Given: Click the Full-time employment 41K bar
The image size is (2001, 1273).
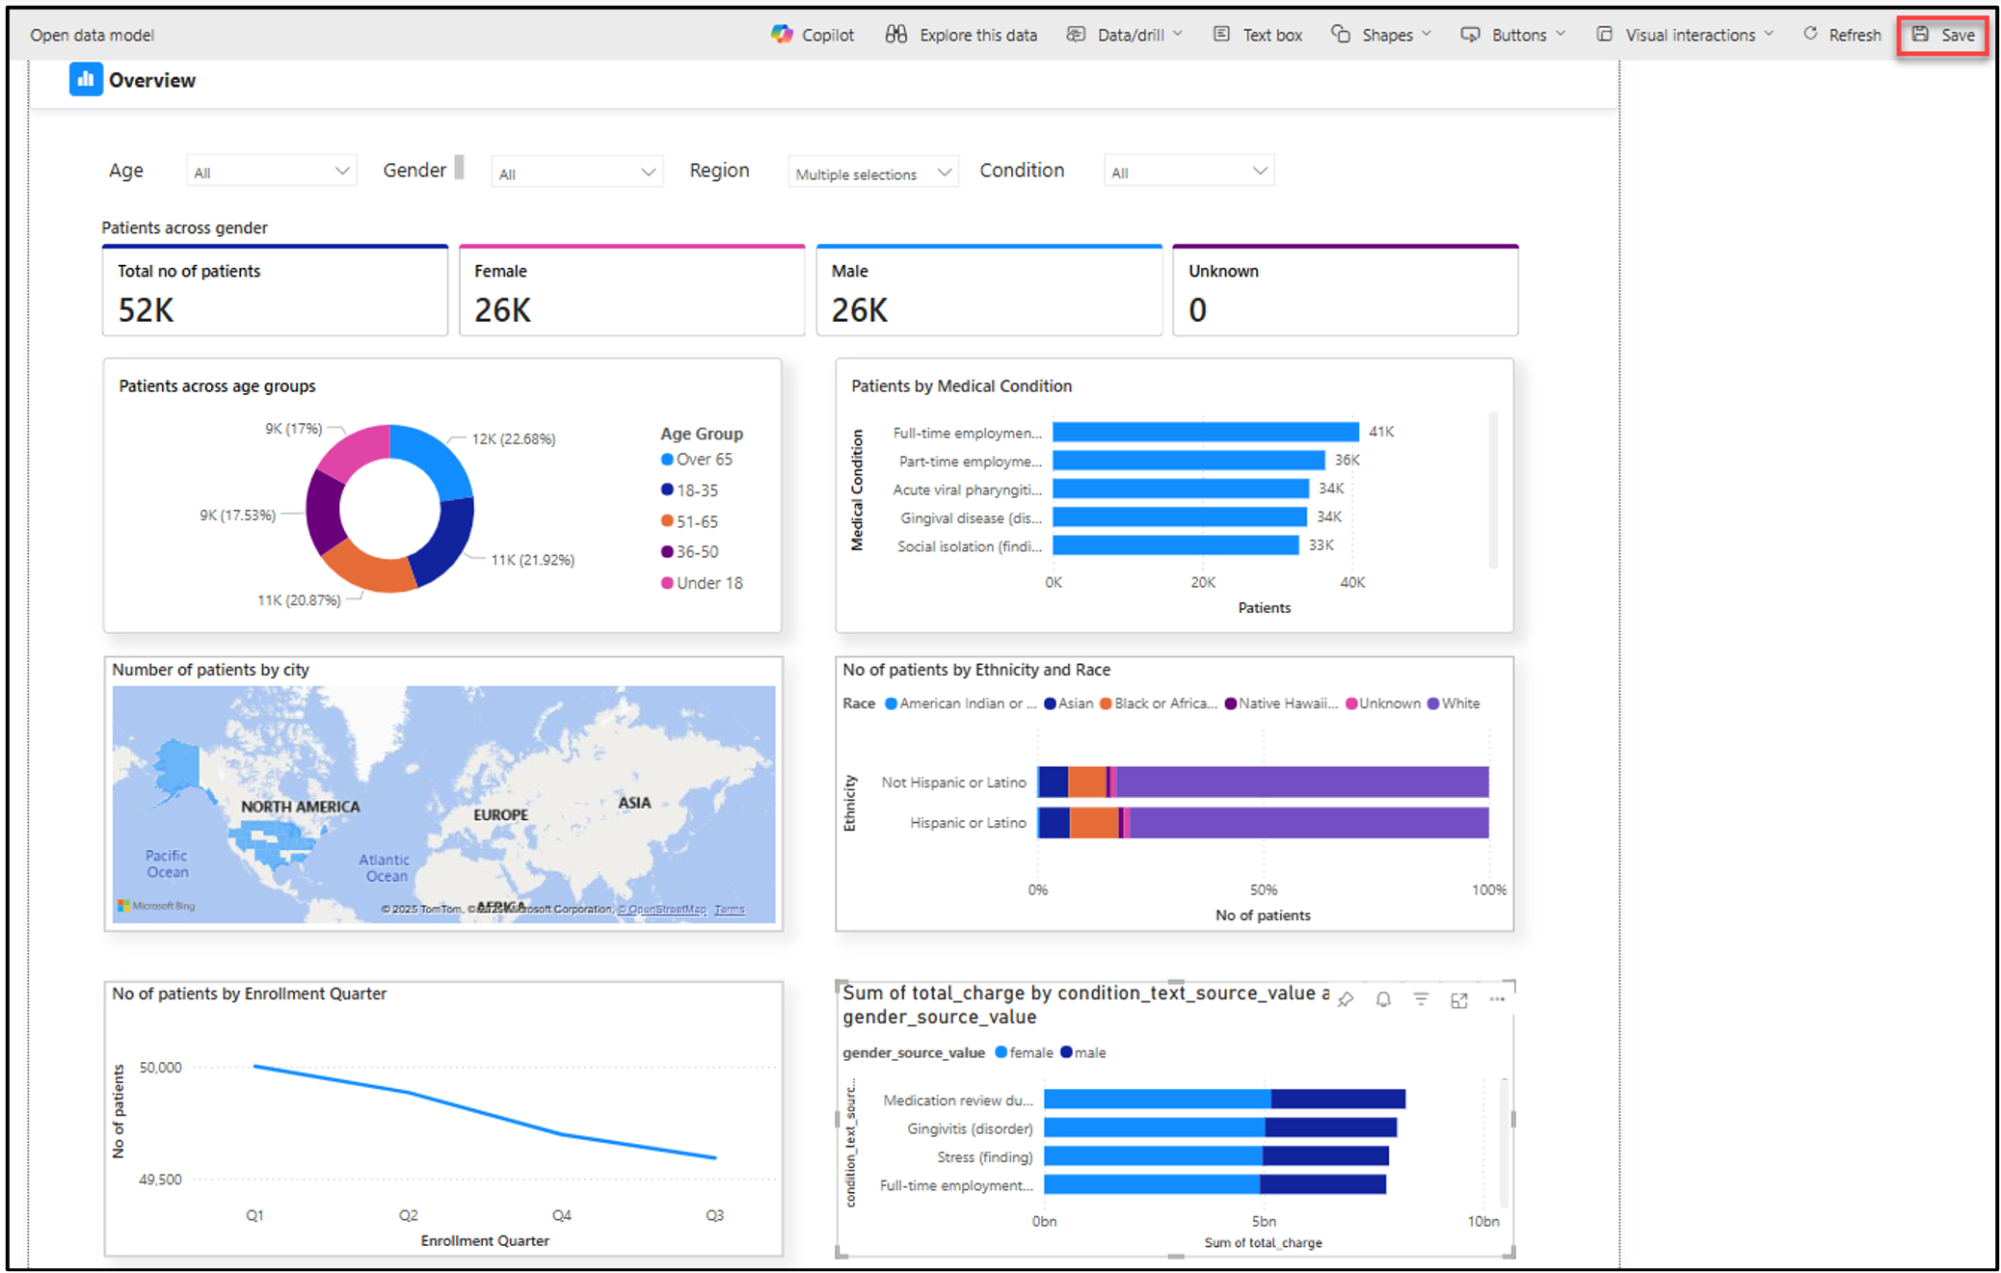Looking at the screenshot, I should (x=1205, y=432).
